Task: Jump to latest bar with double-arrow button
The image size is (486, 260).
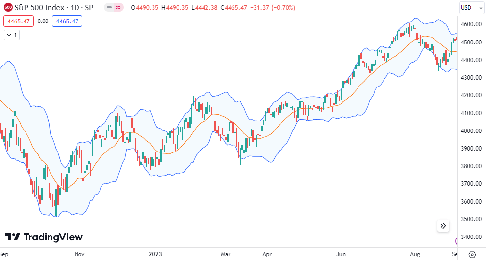Action: pos(443,226)
